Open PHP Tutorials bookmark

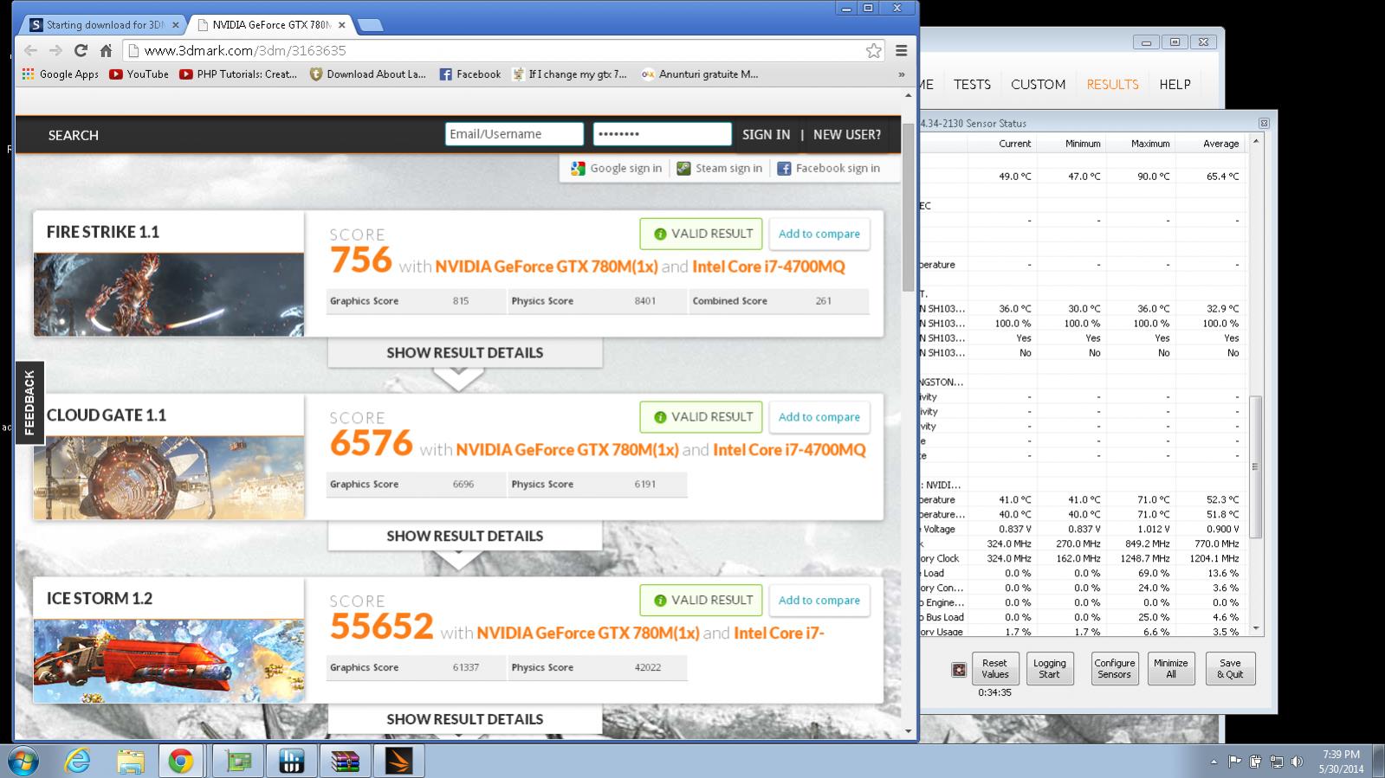click(238, 74)
